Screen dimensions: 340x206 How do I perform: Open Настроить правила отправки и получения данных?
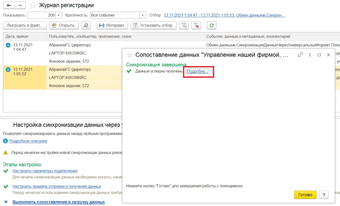point(57,186)
